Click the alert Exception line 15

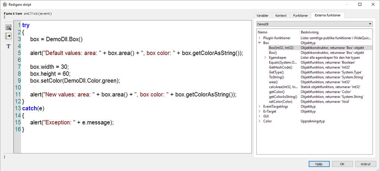(72, 122)
